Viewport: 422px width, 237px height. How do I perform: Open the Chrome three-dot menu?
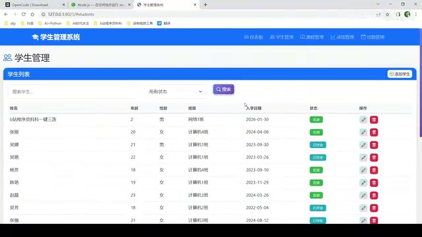click(x=416, y=14)
